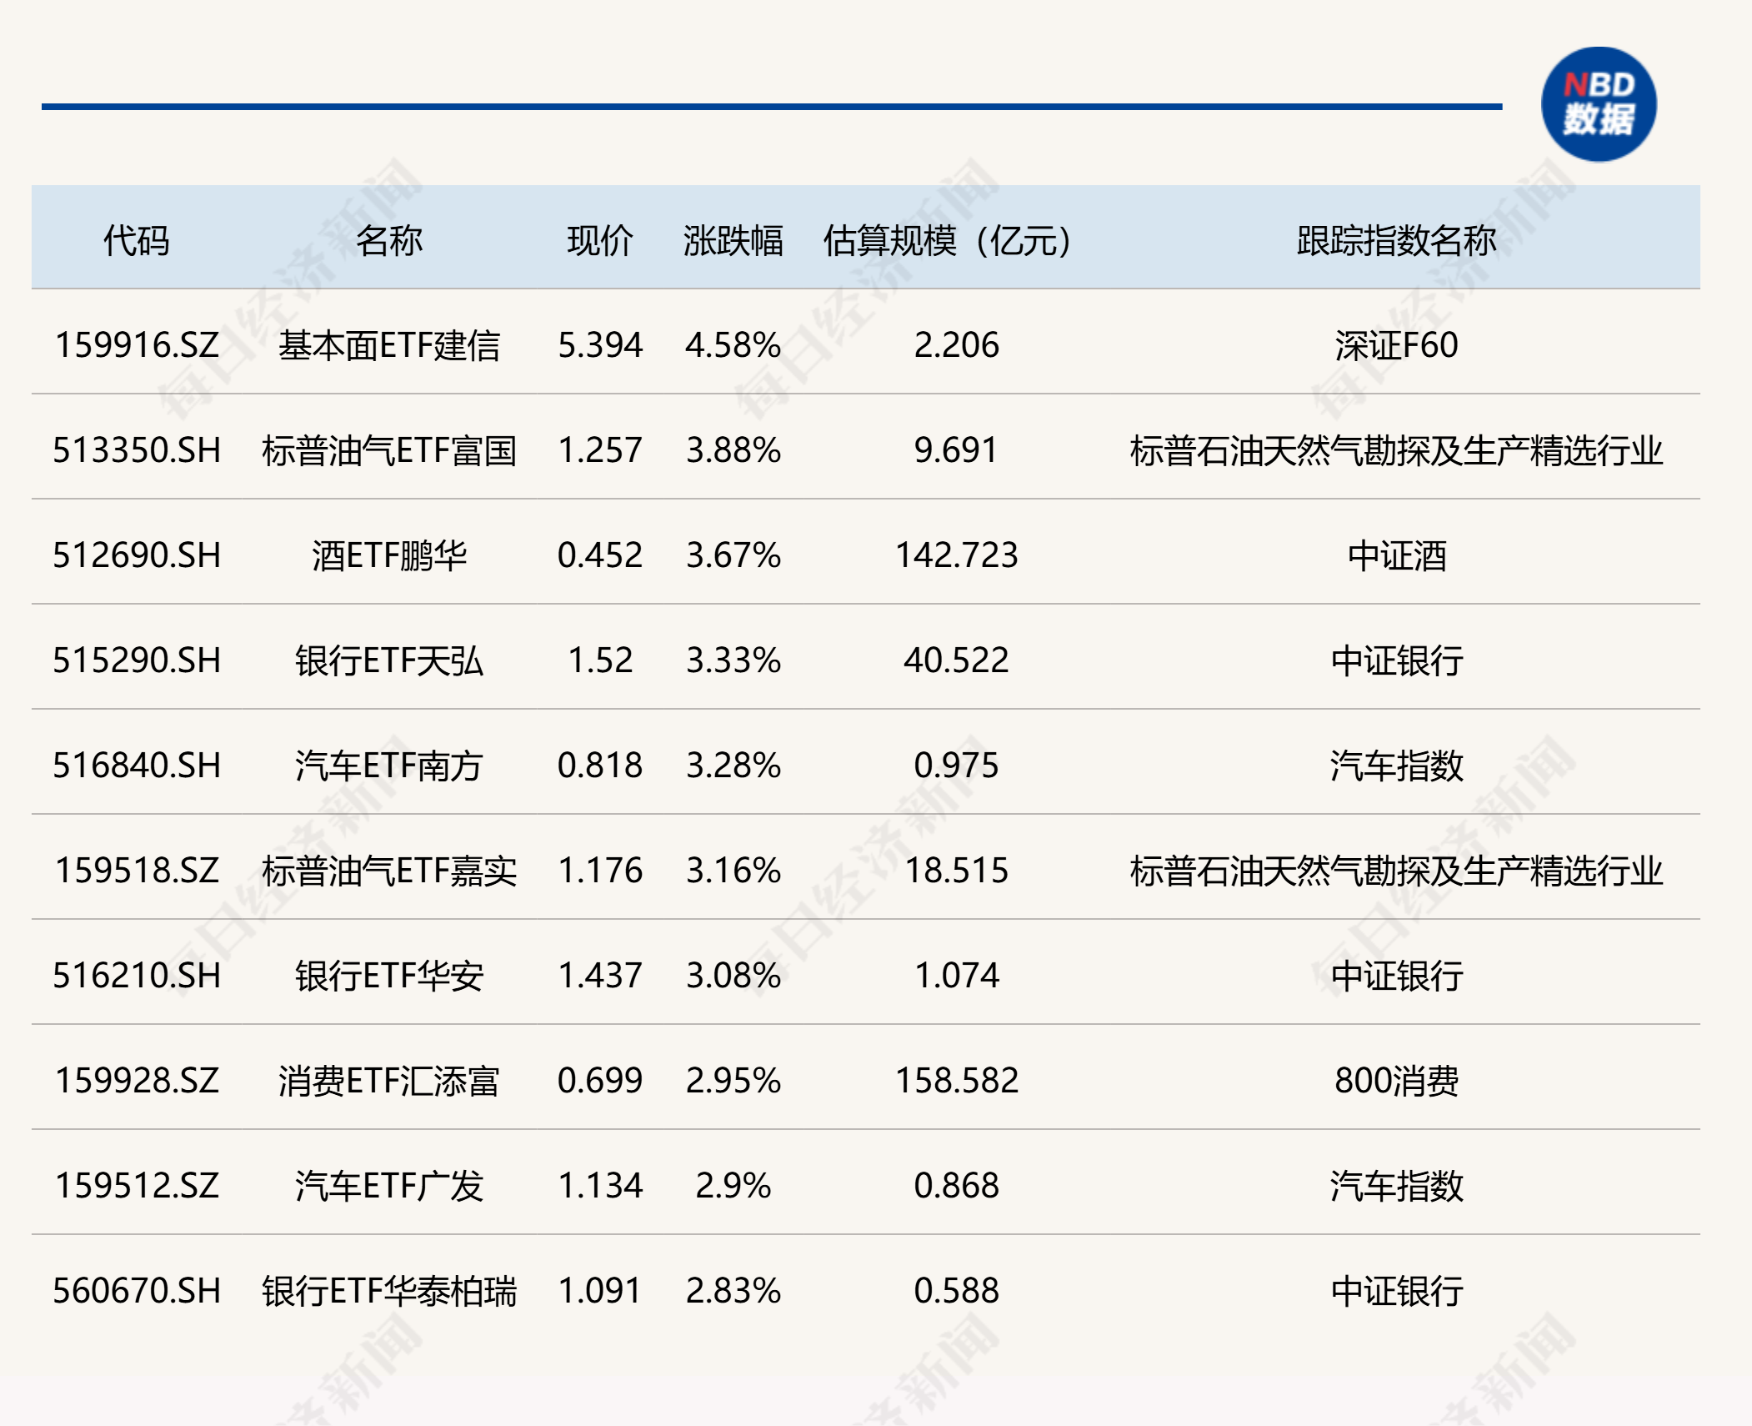
Task: Click the scale value 2.206
Action: [956, 345]
